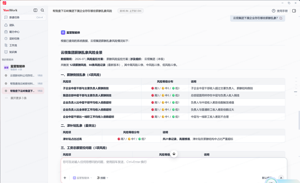The width and height of the screenshot is (300, 183).
Task: Click the app logo in title bar
Action: [4, 3]
